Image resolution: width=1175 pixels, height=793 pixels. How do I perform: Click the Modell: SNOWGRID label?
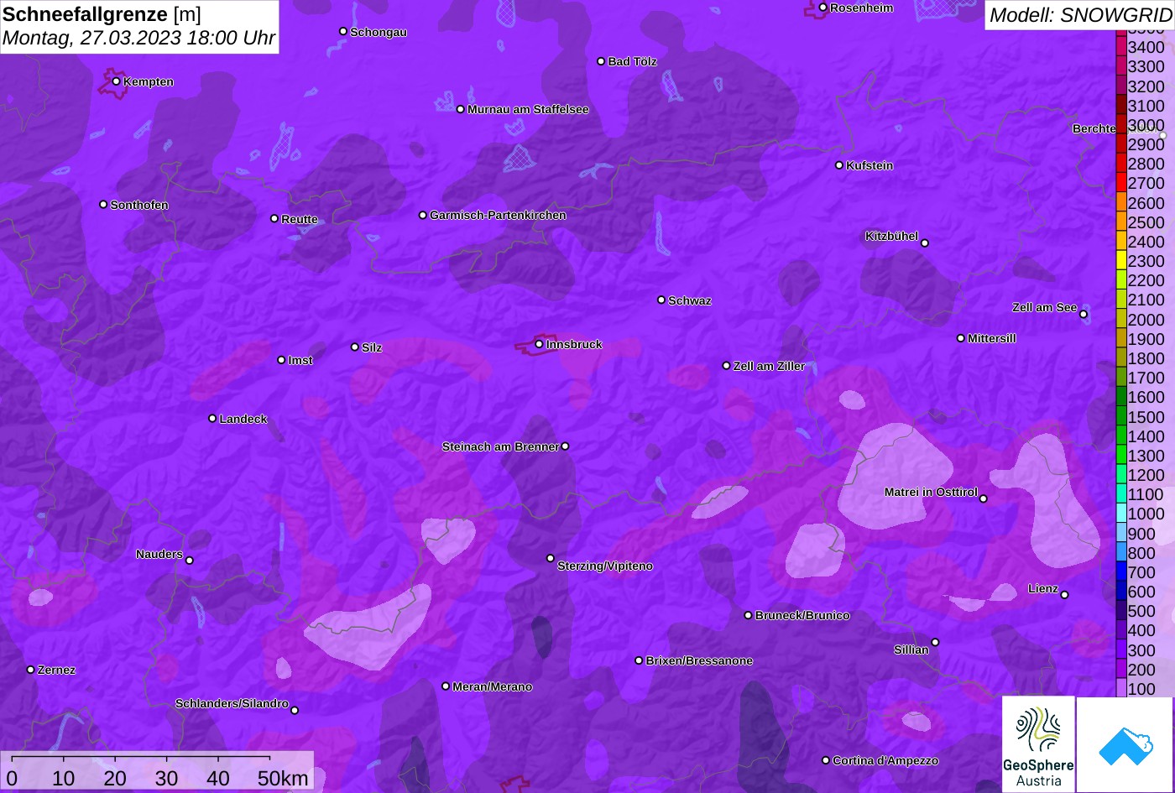1079,15
